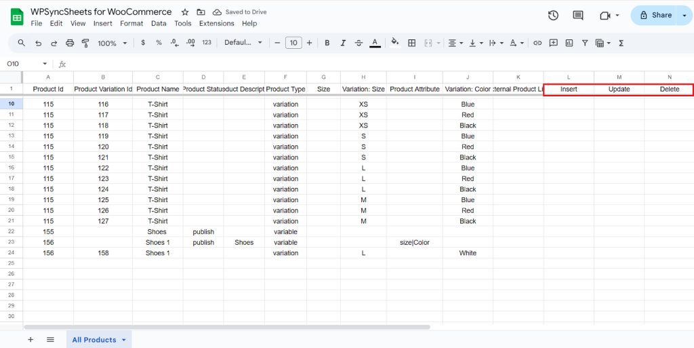The image size is (694, 348).
Task: Decrease decimal places icon
Action: coord(174,43)
